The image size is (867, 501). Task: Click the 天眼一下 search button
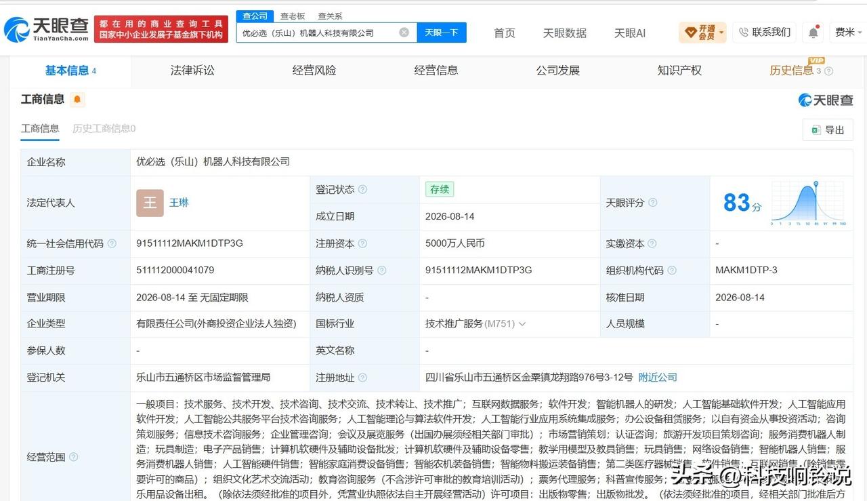442,32
